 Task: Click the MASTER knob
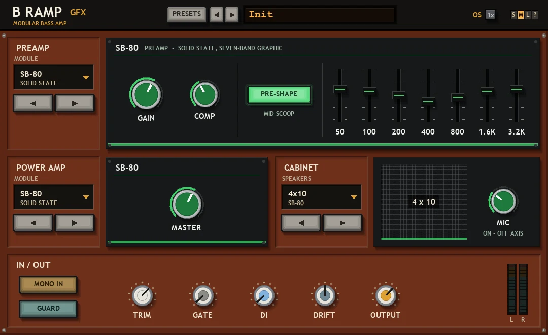point(187,204)
